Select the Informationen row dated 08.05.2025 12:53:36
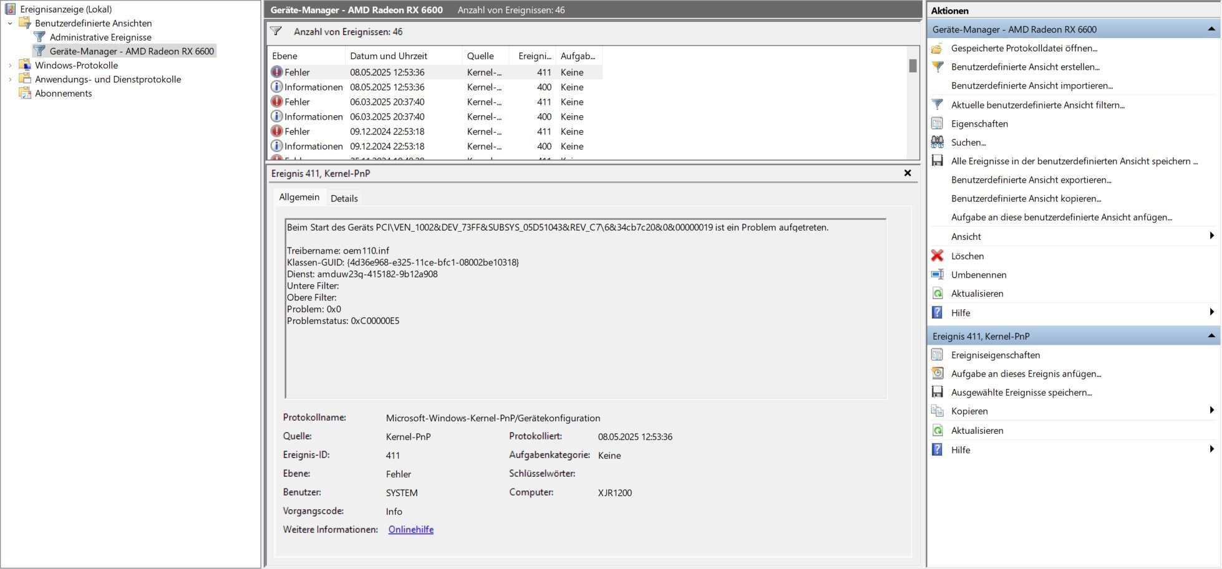Image resolution: width=1222 pixels, height=569 pixels. pos(435,87)
